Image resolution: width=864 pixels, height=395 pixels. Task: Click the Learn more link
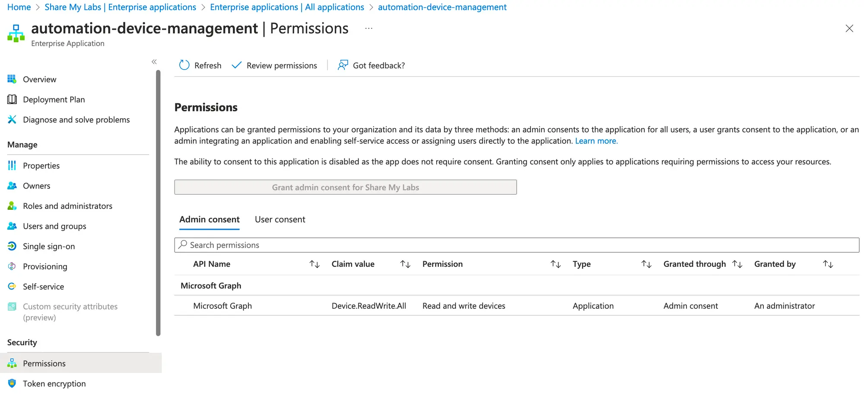pyautogui.click(x=596, y=141)
